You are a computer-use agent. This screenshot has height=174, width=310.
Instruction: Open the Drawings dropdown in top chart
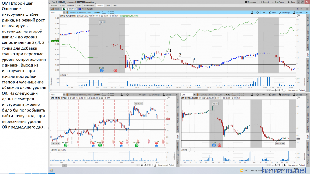(284, 13)
